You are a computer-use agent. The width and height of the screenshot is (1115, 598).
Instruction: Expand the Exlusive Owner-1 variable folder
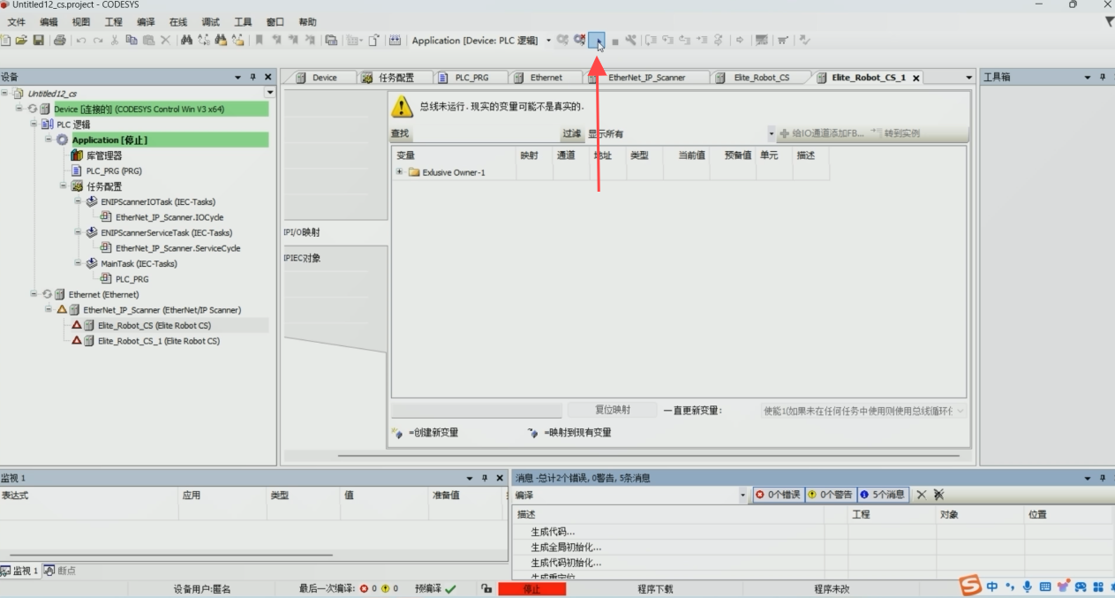(400, 172)
